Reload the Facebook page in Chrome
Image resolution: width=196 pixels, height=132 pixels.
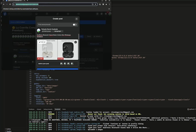10,4
